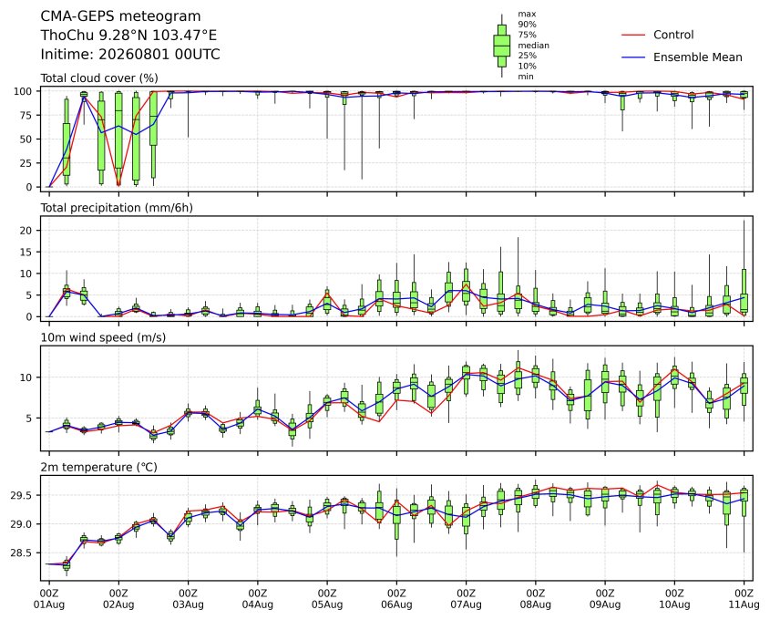The image size is (770, 620).
Task: Click the 10m wind speed panel title
Action: pyautogui.click(x=103, y=337)
